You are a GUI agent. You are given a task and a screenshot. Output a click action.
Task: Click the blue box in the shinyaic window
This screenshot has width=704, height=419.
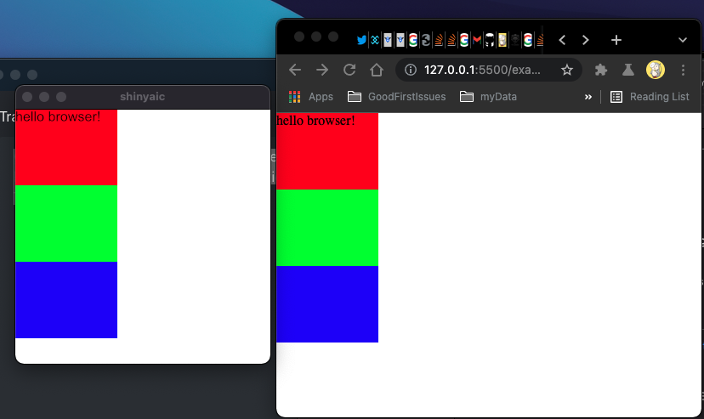tap(66, 300)
